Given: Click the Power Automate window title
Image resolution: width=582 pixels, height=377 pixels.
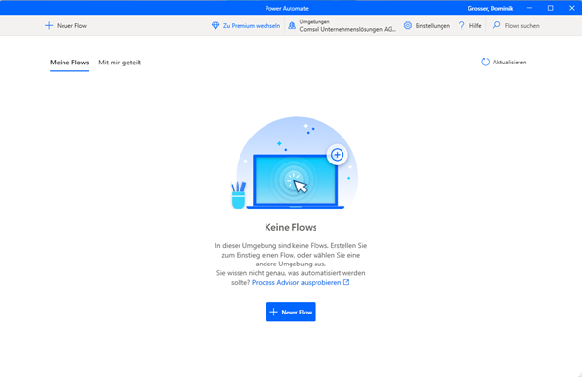Looking at the screenshot, I should [287, 8].
